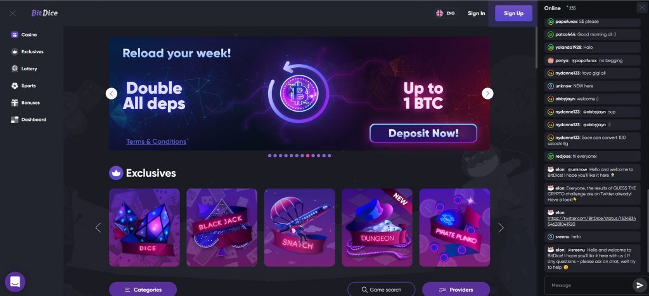Image resolution: width=649 pixels, height=296 pixels.
Task: Open the Bonuses gift icon
Action: click(15, 103)
